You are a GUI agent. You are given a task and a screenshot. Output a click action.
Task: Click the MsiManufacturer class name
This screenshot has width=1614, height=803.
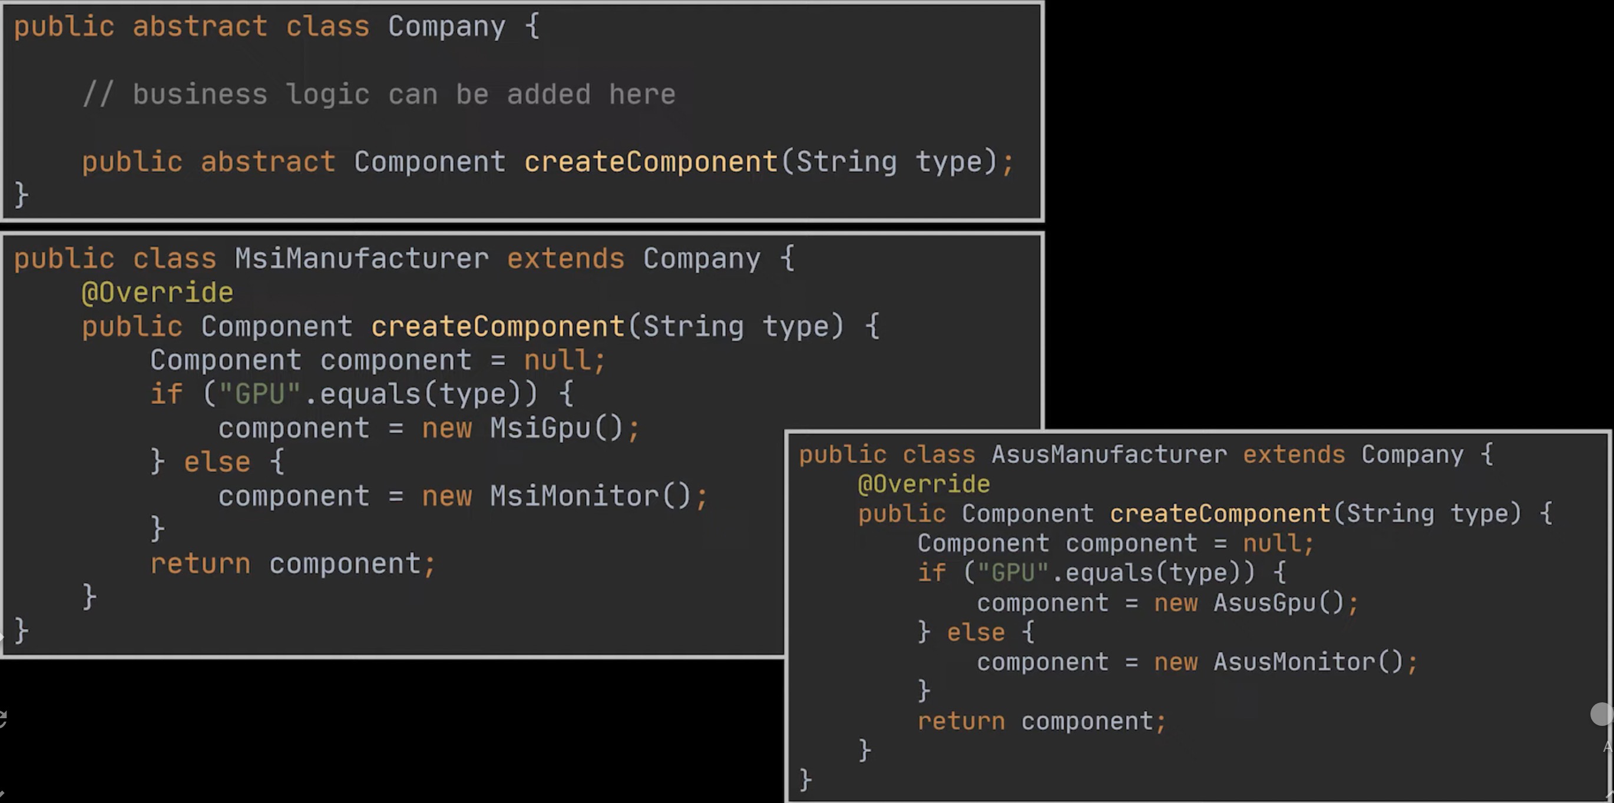(x=362, y=258)
